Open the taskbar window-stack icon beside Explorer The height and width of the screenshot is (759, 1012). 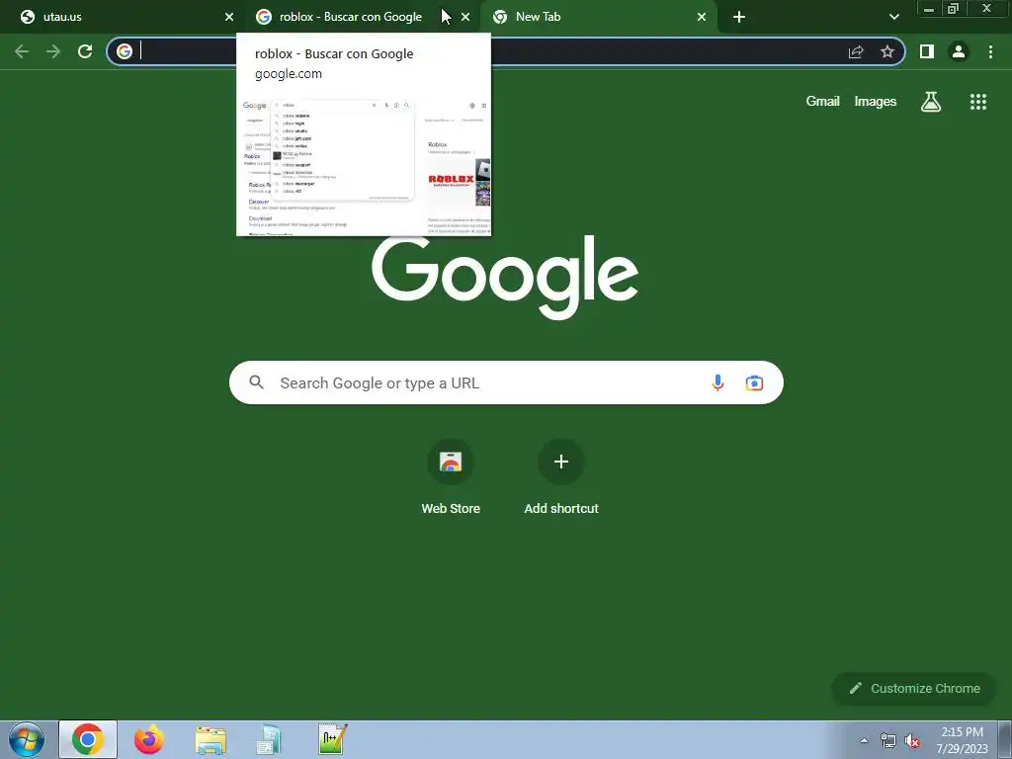coord(269,739)
